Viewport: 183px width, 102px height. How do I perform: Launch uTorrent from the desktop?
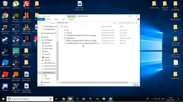(x=16, y=5)
